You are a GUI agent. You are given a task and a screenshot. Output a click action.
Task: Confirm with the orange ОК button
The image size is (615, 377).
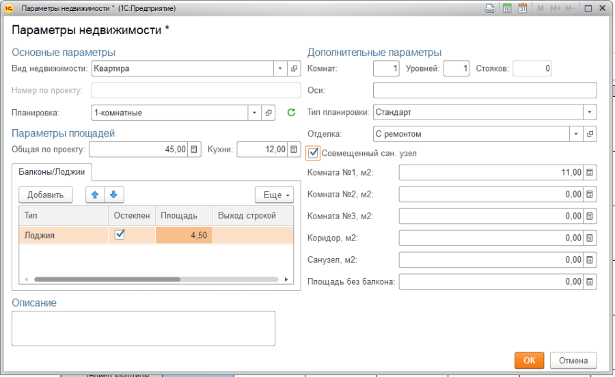pyautogui.click(x=529, y=360)
